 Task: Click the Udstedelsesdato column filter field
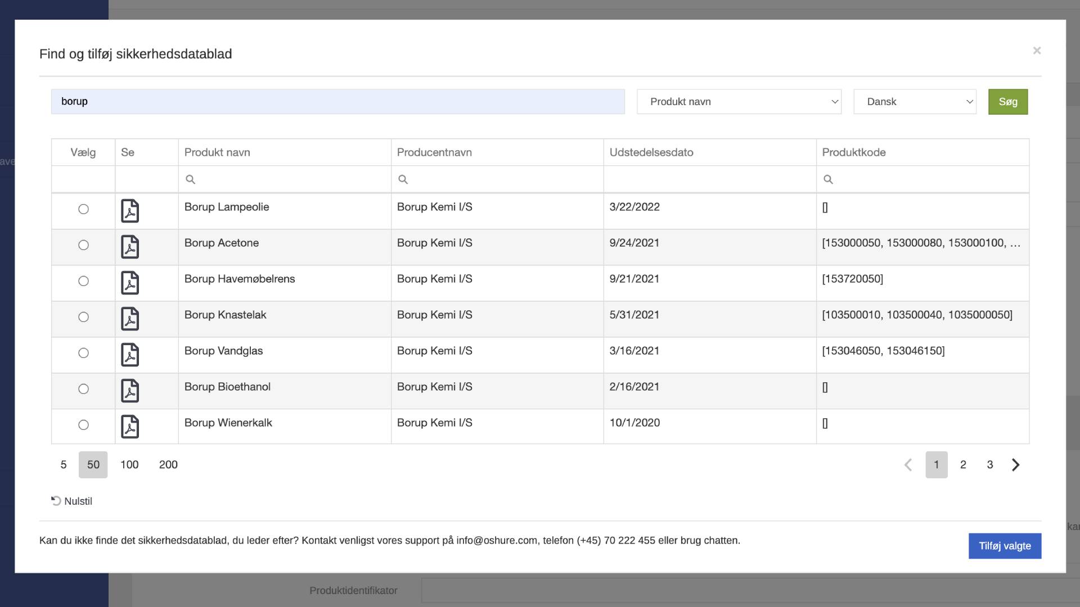coord(710,179)
